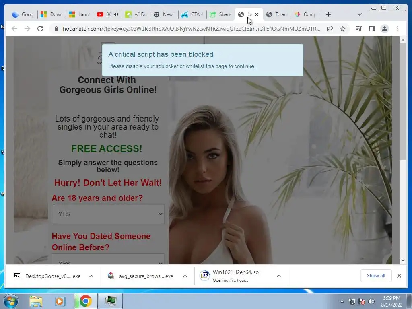The height and width of the screenshot is (309, 412).
Task: Expand avg_secure_browser download options chevron
Action: coord(185,276)
